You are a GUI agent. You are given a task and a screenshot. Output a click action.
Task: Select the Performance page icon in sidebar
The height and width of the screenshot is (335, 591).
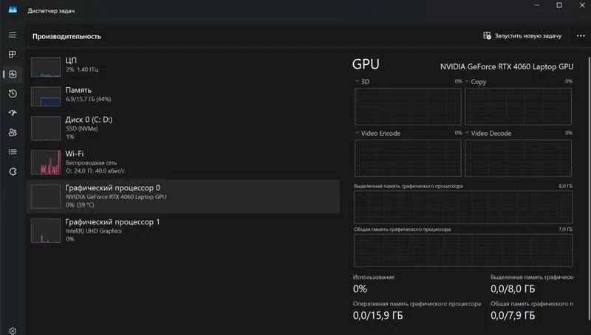[x=13, y=74]
